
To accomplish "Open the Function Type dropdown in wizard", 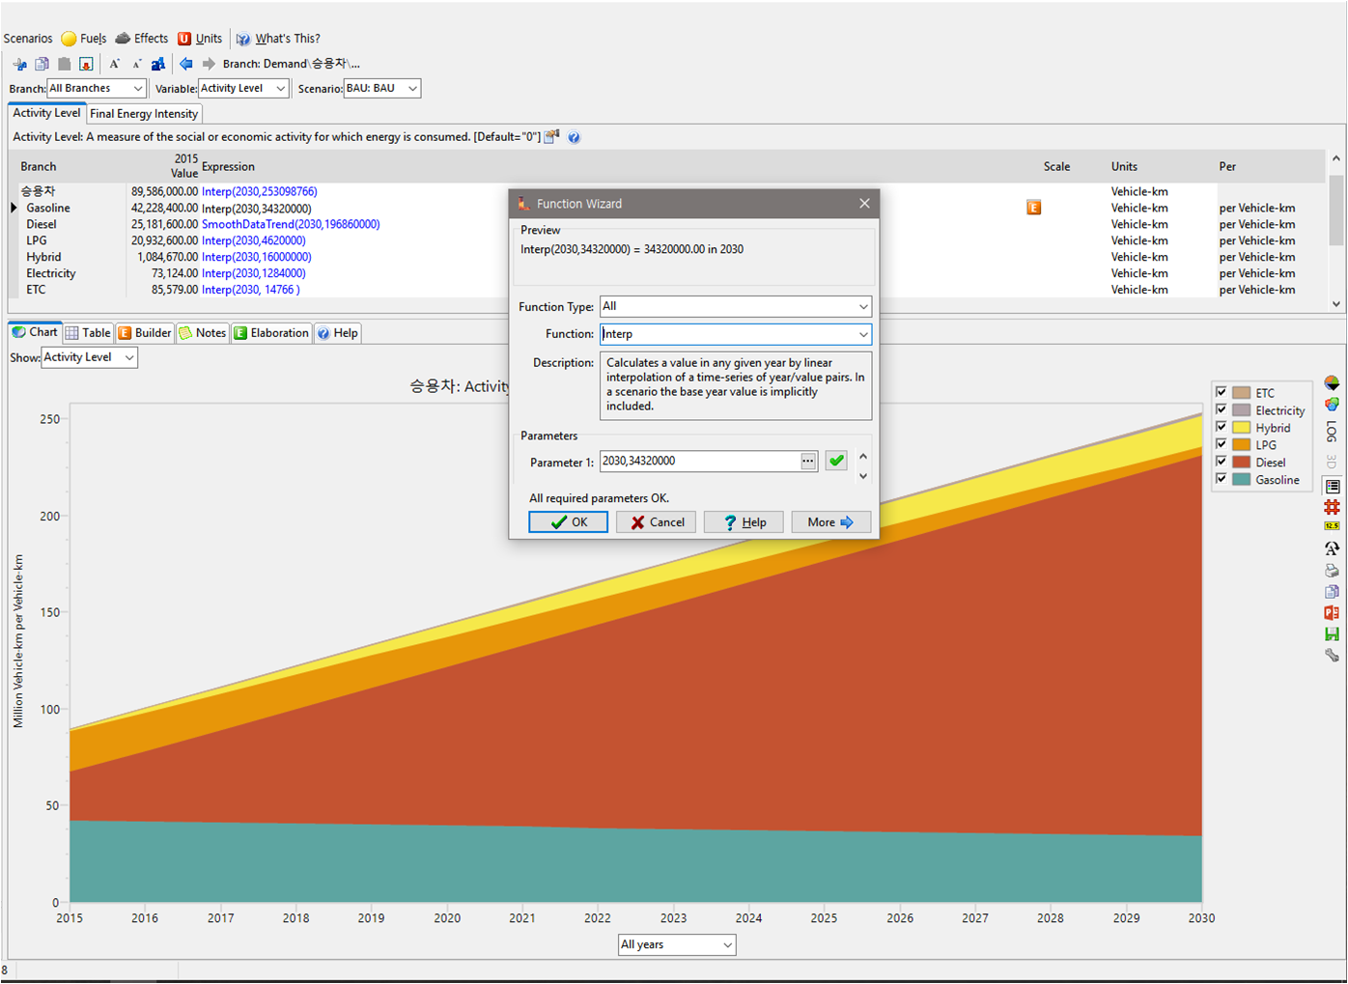I will 736,306.
